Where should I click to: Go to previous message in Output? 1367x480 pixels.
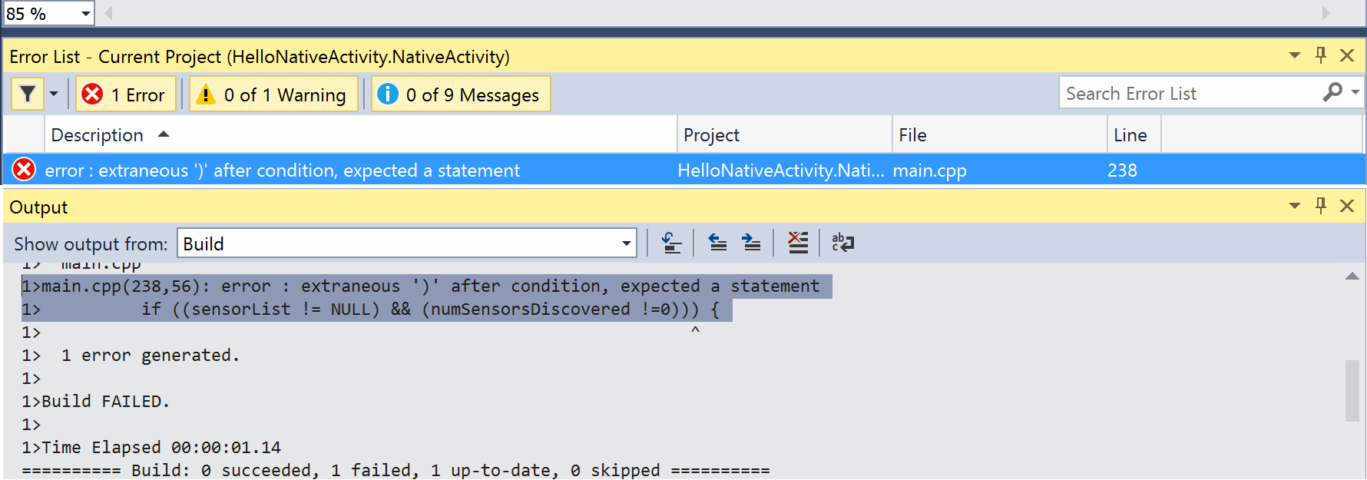coord(717,243)
